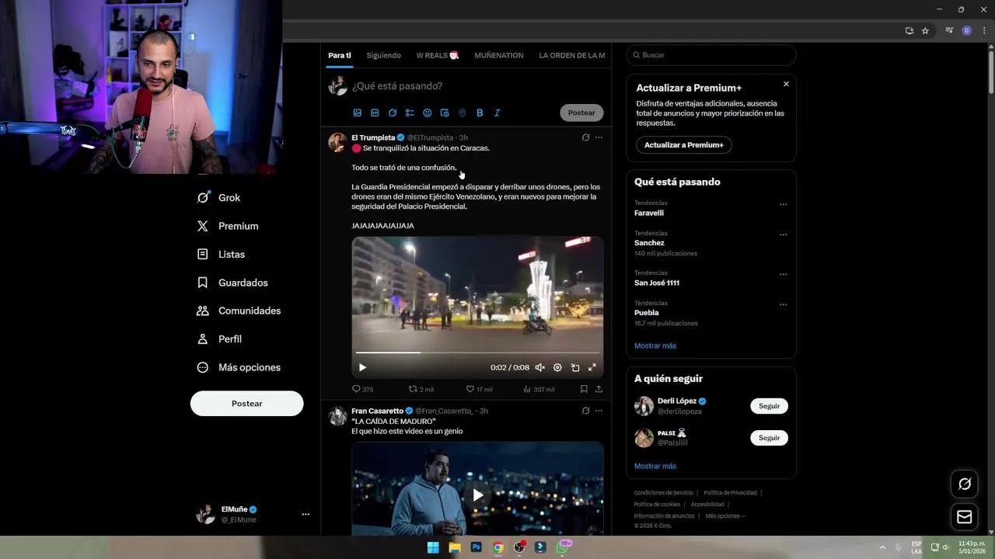Click the Grok icon on El Trumpista's post

[x=585, y=137]
